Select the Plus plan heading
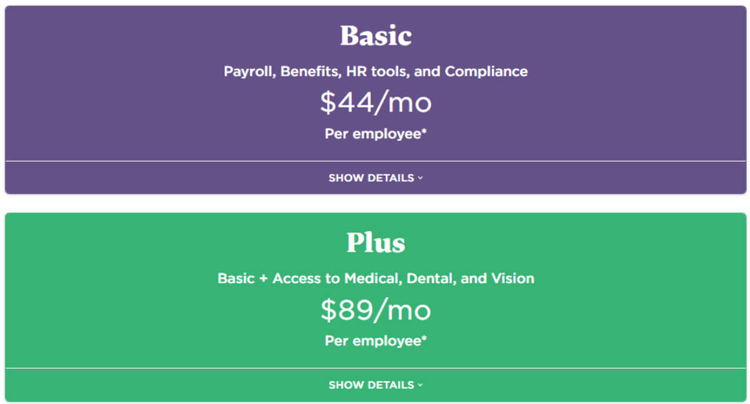Screen dimensions: 750x404 [376, 243]
